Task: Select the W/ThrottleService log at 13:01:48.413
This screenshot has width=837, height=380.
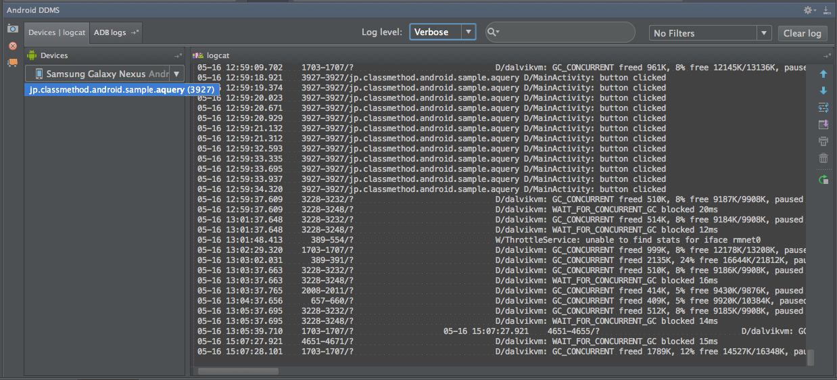Action: pyautogui.click(x=479, y=240)
